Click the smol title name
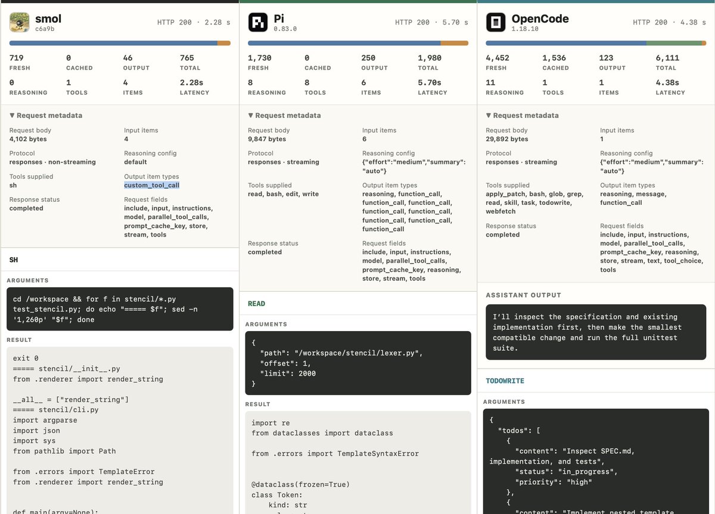 [x=48, y=18]
